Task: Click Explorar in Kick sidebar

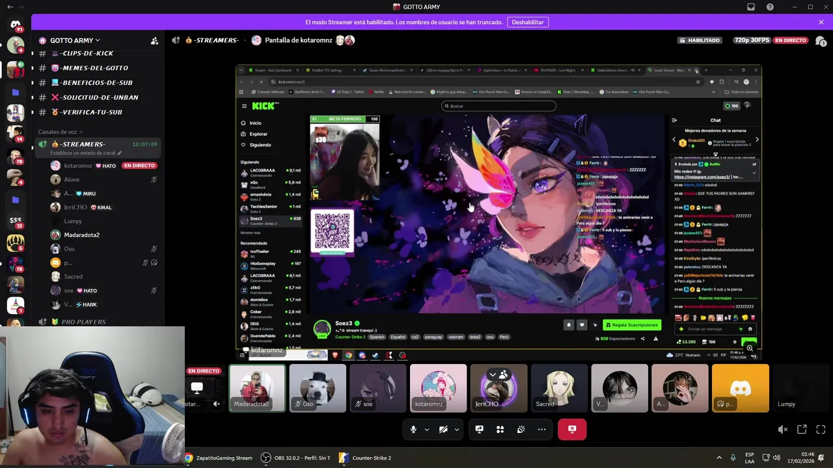Action: tap(258, 134)
